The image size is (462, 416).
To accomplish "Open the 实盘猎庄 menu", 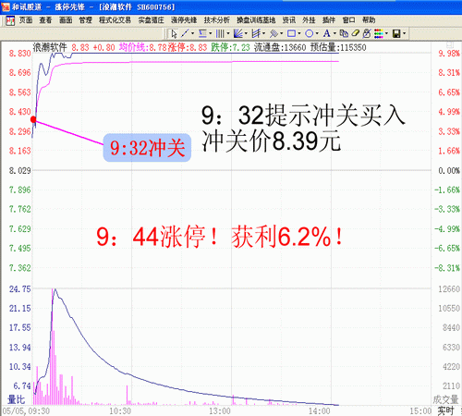I will pos(151,20).
